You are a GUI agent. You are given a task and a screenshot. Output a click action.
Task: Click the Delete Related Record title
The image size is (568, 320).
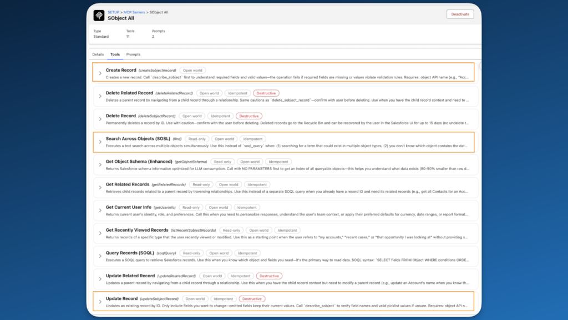(129, 93)
